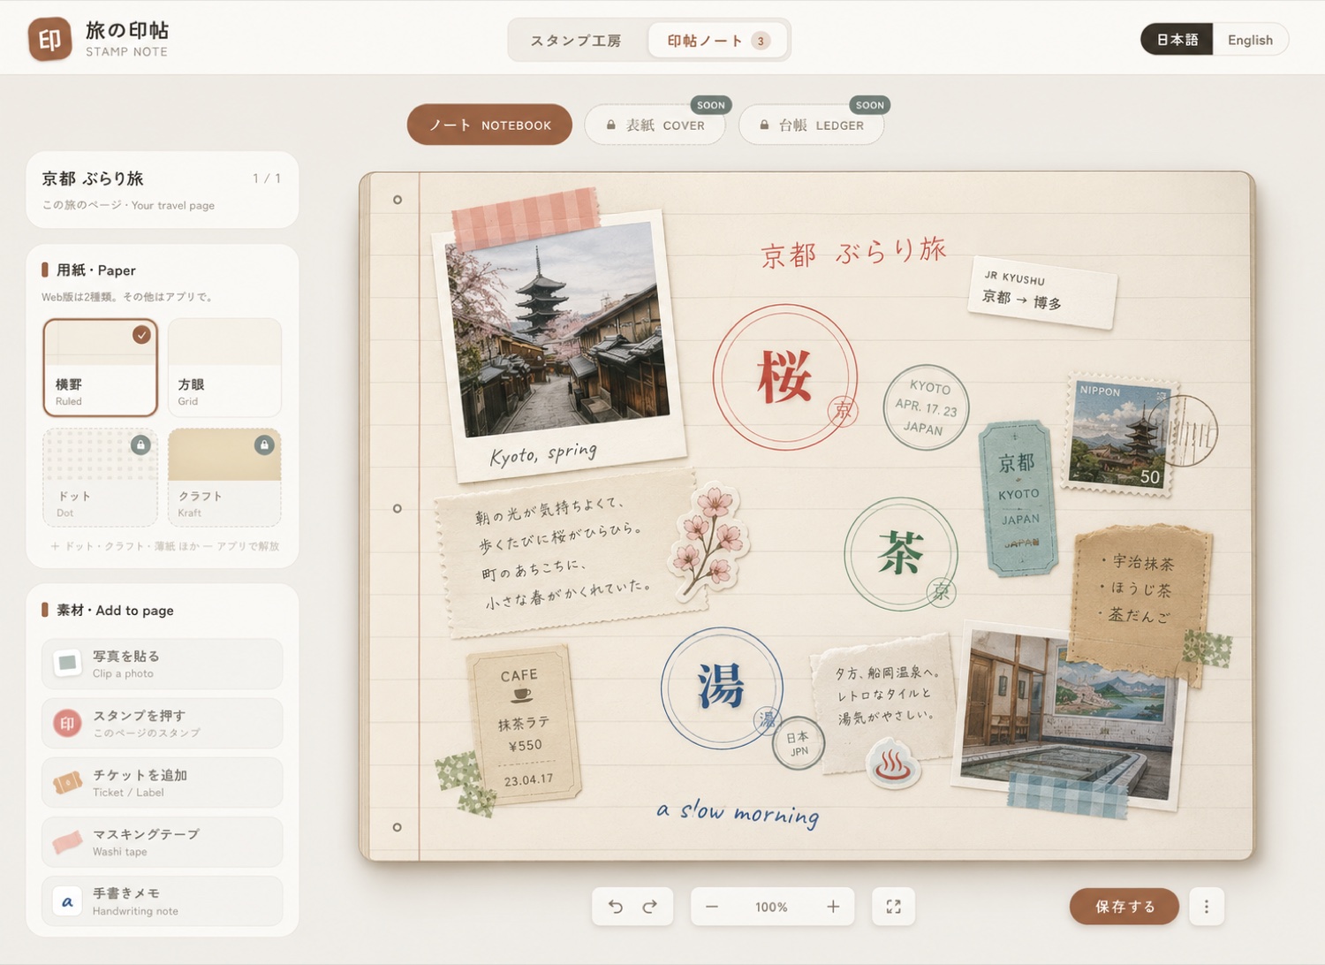Click the blue 湯 stamp on the page
1325x965 pixels.
[x=722, y=688]
